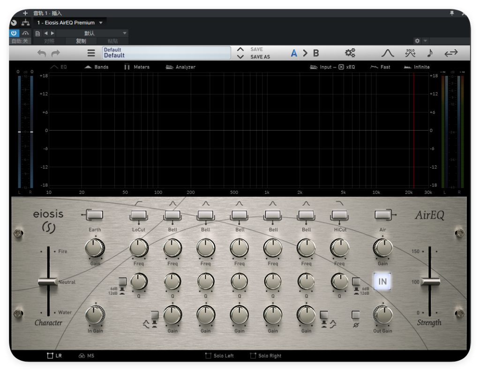The width and height of the screenshot is (480, 371).
Task: Click the 6dB/12dB slope switch beside HiCut Q
Action: point(356,282)
